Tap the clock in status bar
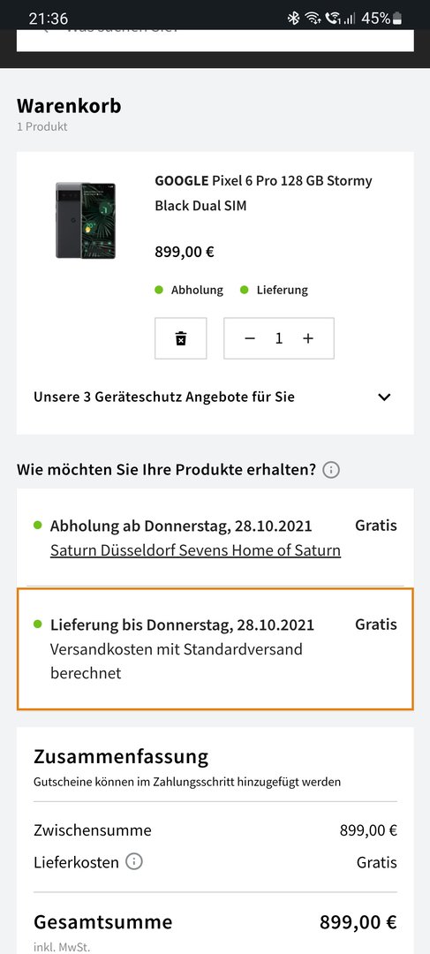This screenshot has height=954, width=430. point(48,19)
